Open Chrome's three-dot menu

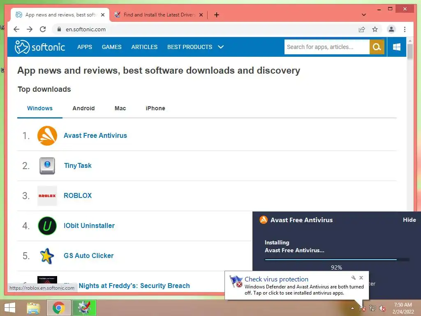coord(405,29)
